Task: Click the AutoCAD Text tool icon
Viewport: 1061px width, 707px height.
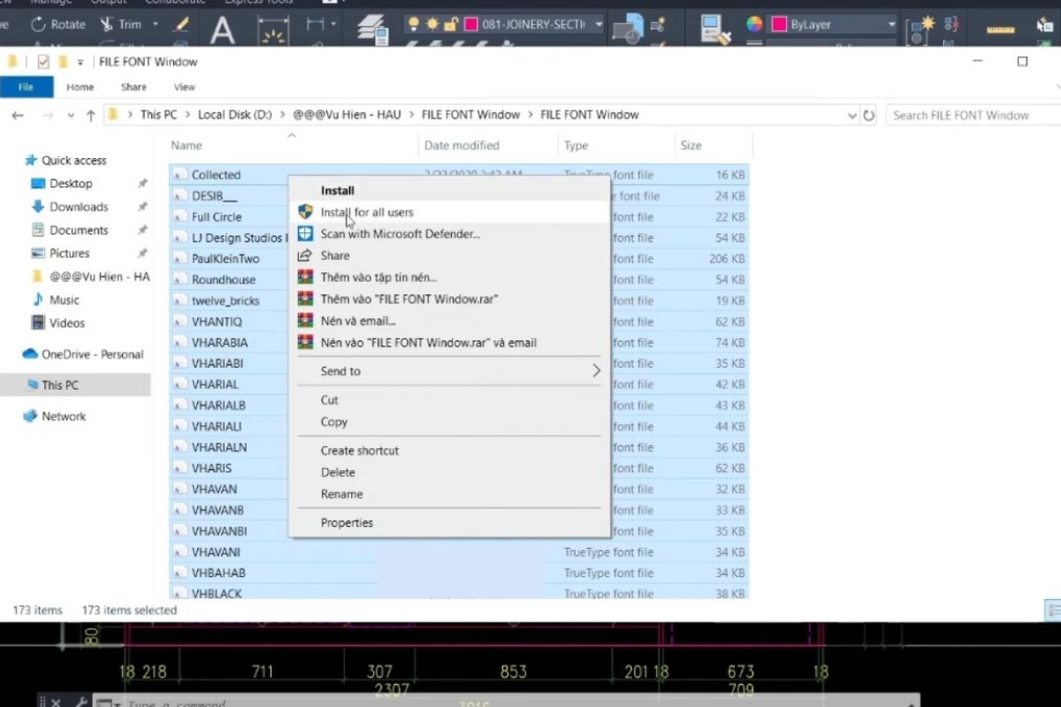Action: tap(222, 29)
